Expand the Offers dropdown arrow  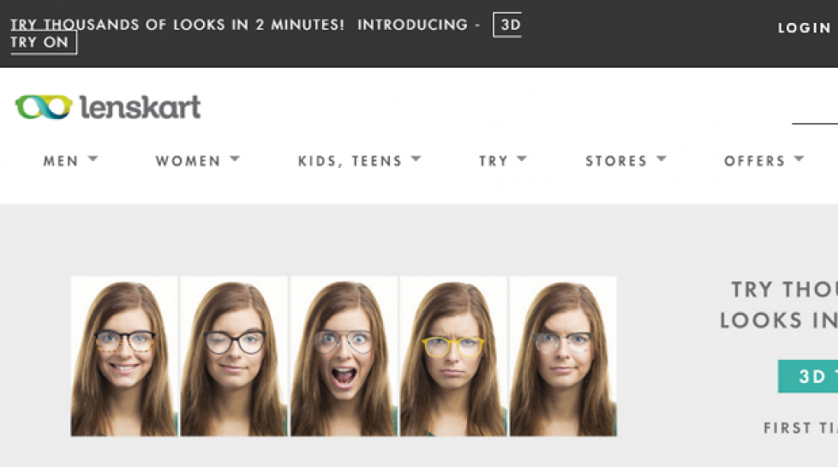coord(799,159)
